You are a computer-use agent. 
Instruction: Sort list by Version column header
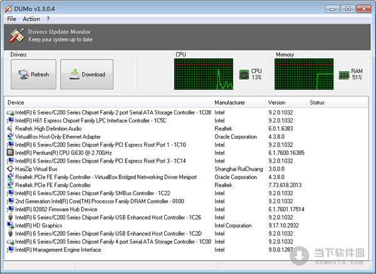pyautogui.click(x=286, y=103)
